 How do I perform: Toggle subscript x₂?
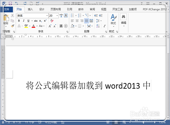[40, 21]
